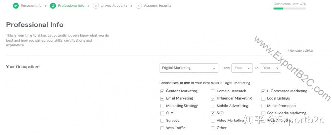The height and width of the screenshot is (135, 332).
Task: Check the Domain Research skill
Action: point(213,91)
